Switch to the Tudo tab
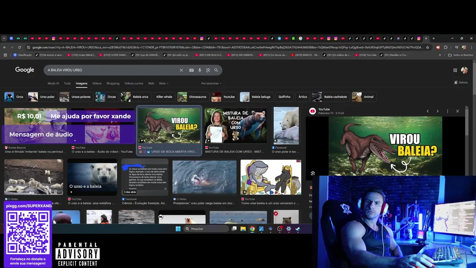 point(67,83)
